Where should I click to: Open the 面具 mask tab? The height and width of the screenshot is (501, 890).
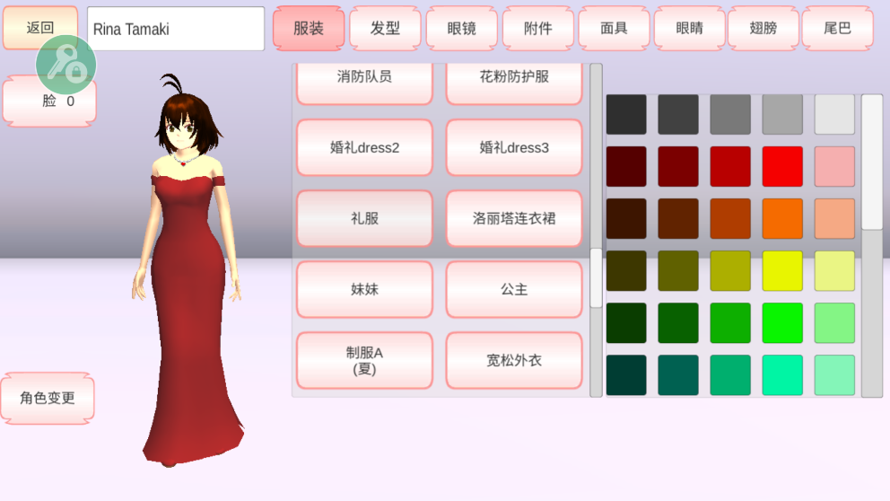[614, 29]
